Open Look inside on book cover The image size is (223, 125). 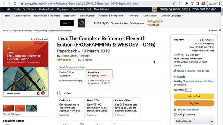tap(40, 39)
